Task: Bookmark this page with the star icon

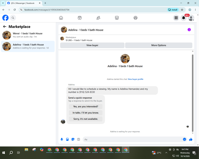Action: 182,10
